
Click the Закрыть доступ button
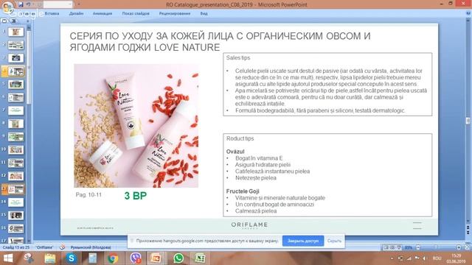click(x=303, y=241)
